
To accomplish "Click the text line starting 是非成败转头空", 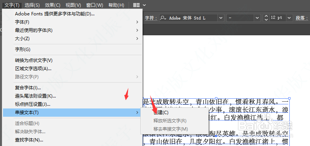I will (215, 102).
